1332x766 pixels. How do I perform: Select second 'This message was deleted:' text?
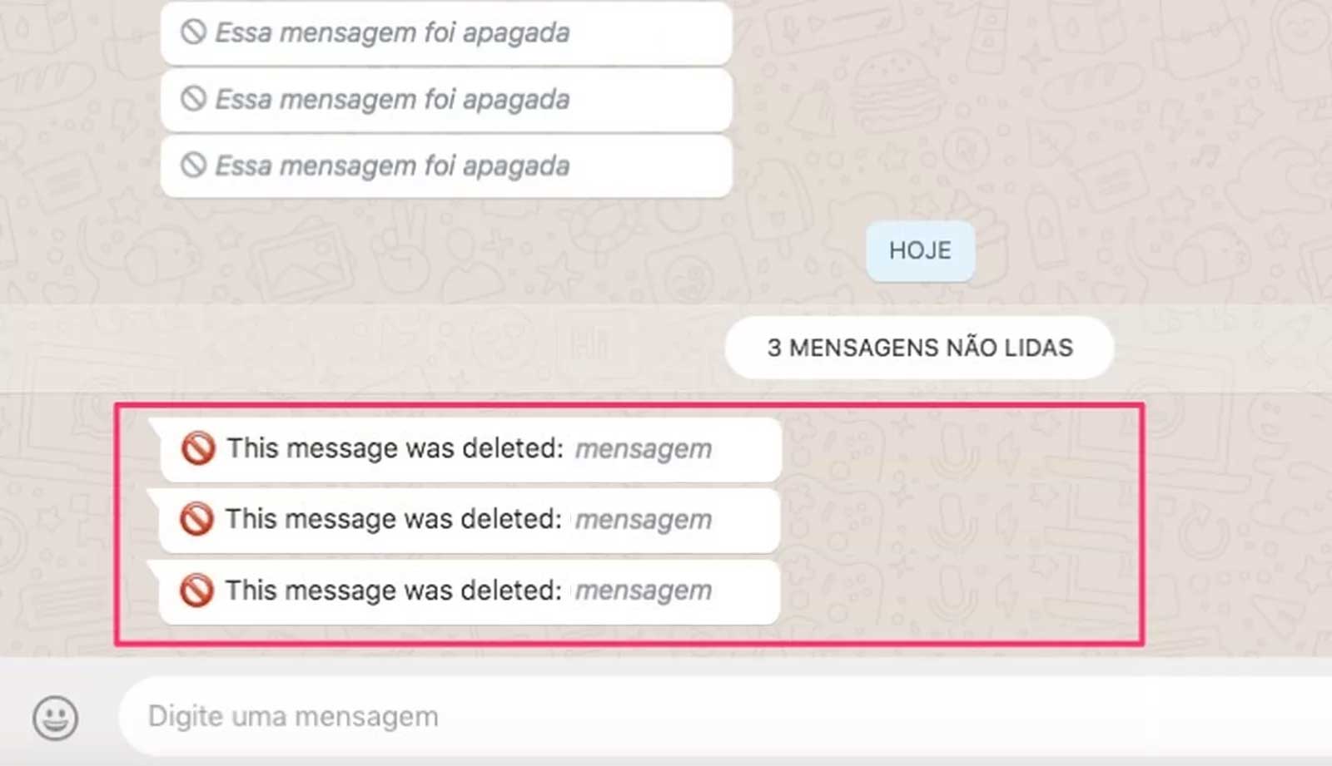click(394, 519)
